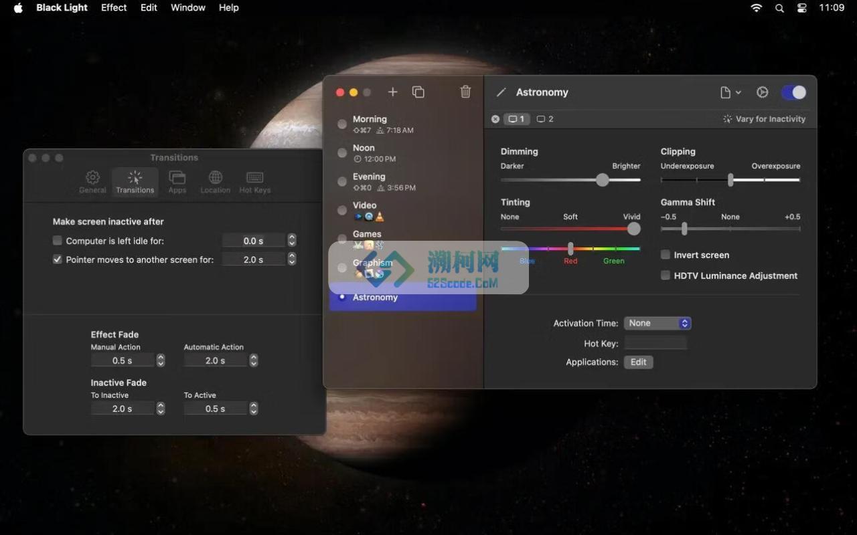Open Spotlight search icon
857x535 pixels.
(779, 7)
